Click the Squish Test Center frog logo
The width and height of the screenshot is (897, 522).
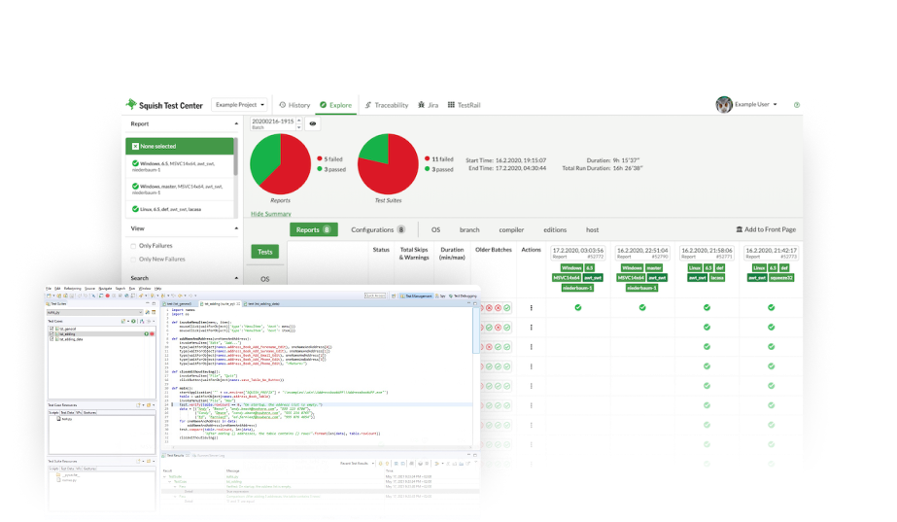tap(132, 104)
